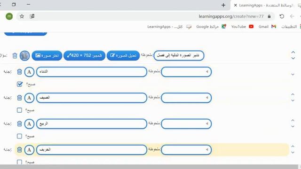Open the Gmail bookmark
Screen dimensions: 301x169
pyautogui.click(x=267, y=27)
